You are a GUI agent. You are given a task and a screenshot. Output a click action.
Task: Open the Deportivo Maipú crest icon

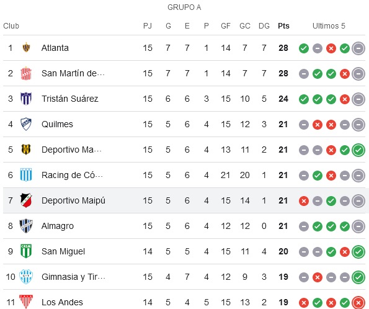(26, 200)
